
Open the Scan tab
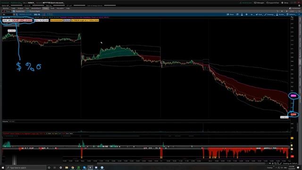click(x=27, y=8)
